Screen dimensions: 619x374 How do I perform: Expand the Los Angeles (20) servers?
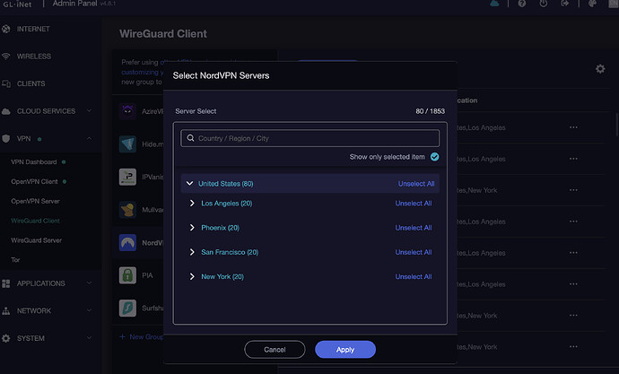point(193,204)
